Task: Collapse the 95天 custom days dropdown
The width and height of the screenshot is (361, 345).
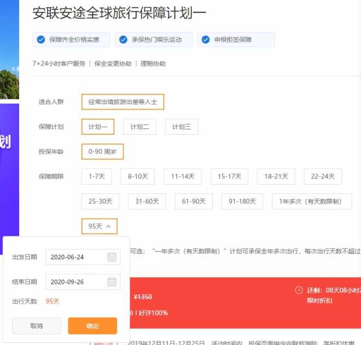Action: click(x=99, y=225)
